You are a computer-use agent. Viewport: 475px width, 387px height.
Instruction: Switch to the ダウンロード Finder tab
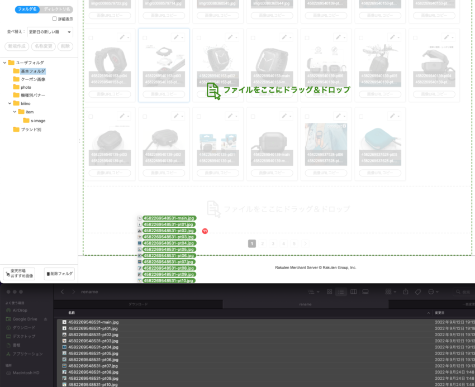(x=138, y=304)
